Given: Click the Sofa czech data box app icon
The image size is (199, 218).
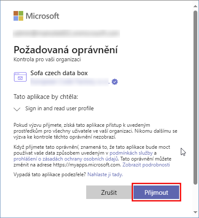Looking at the screenshot, I should pos(20,77).
